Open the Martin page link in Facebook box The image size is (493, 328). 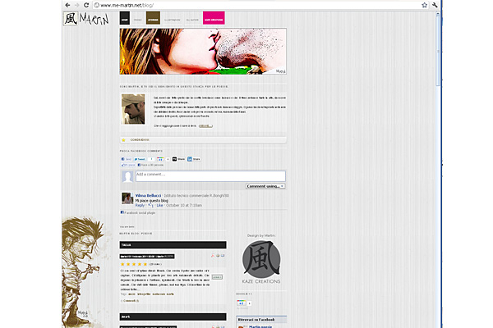pyautogui.click(x=260, y=326)
